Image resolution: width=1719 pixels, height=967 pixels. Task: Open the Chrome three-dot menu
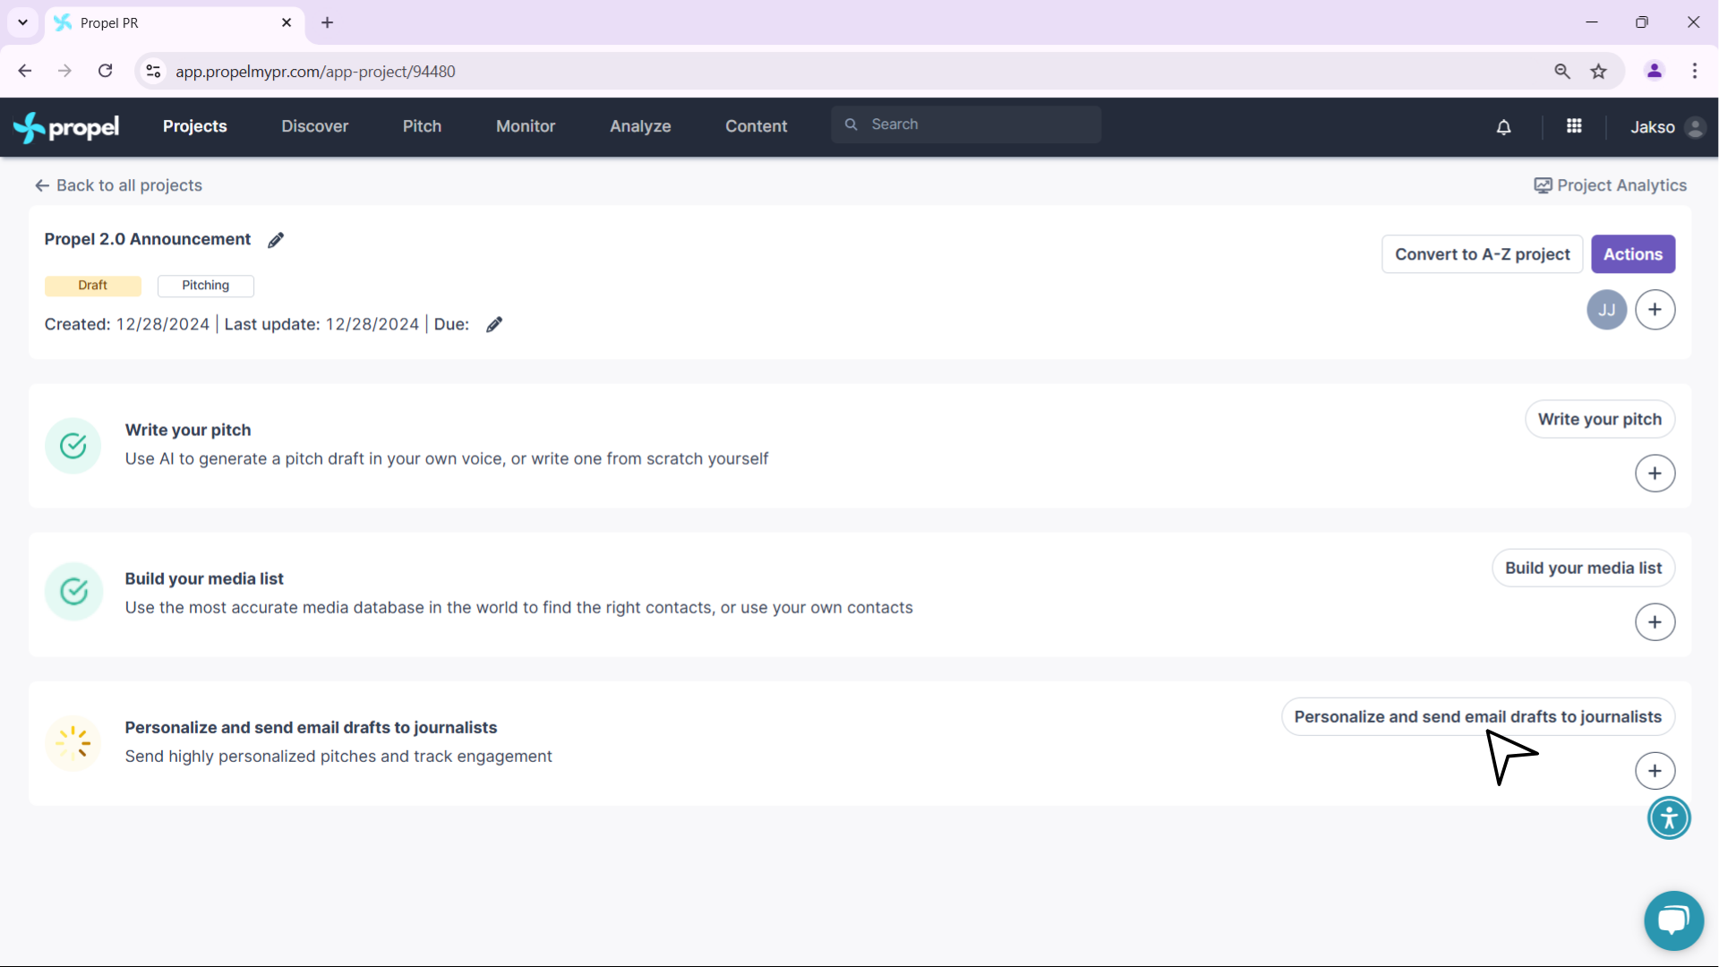point(1695,71)
